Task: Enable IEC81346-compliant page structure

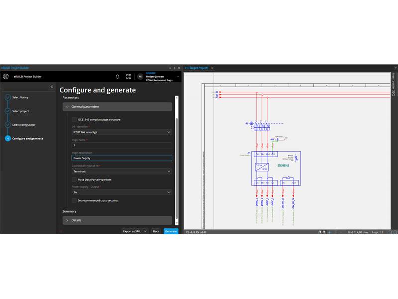Action: [74, 119]
